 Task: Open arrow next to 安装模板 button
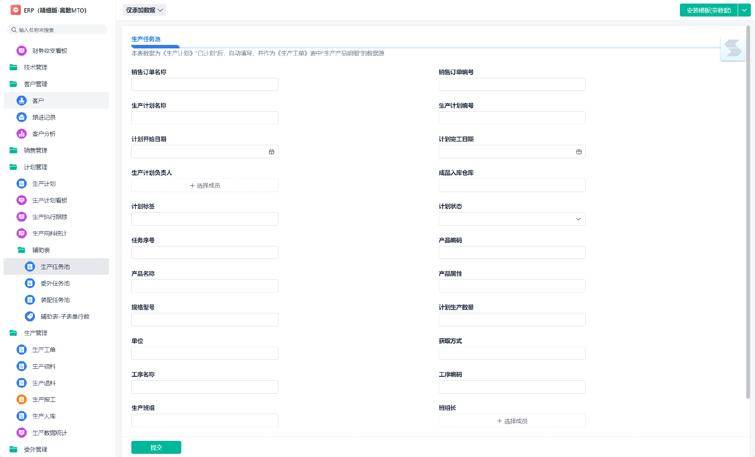(744, 10)
